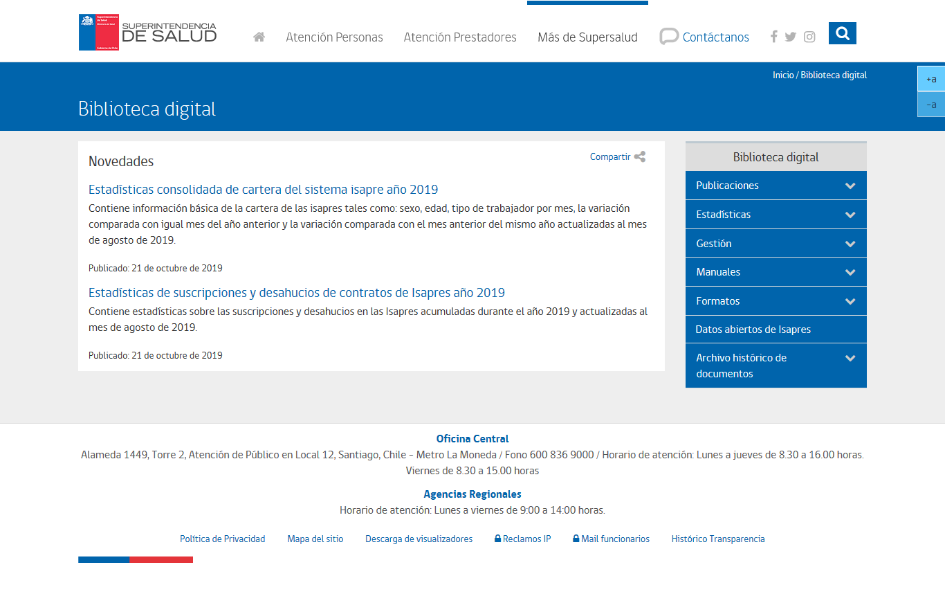The height and width of the screenshot is (594, 945).
Task: Click Biblioteca digital sidebar header
Action: coord(776,157)
